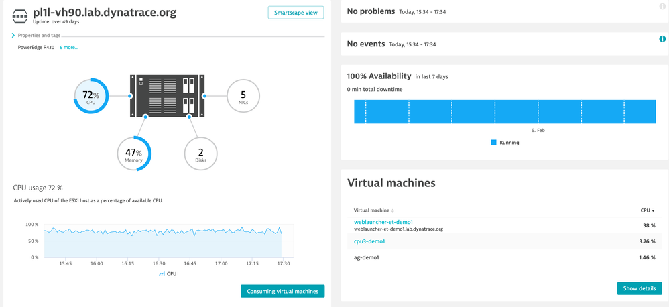The height and width of the screenshot is (307, 669).
Task: Select the 47% Memory circle gauge
Action: coord(134,153)
